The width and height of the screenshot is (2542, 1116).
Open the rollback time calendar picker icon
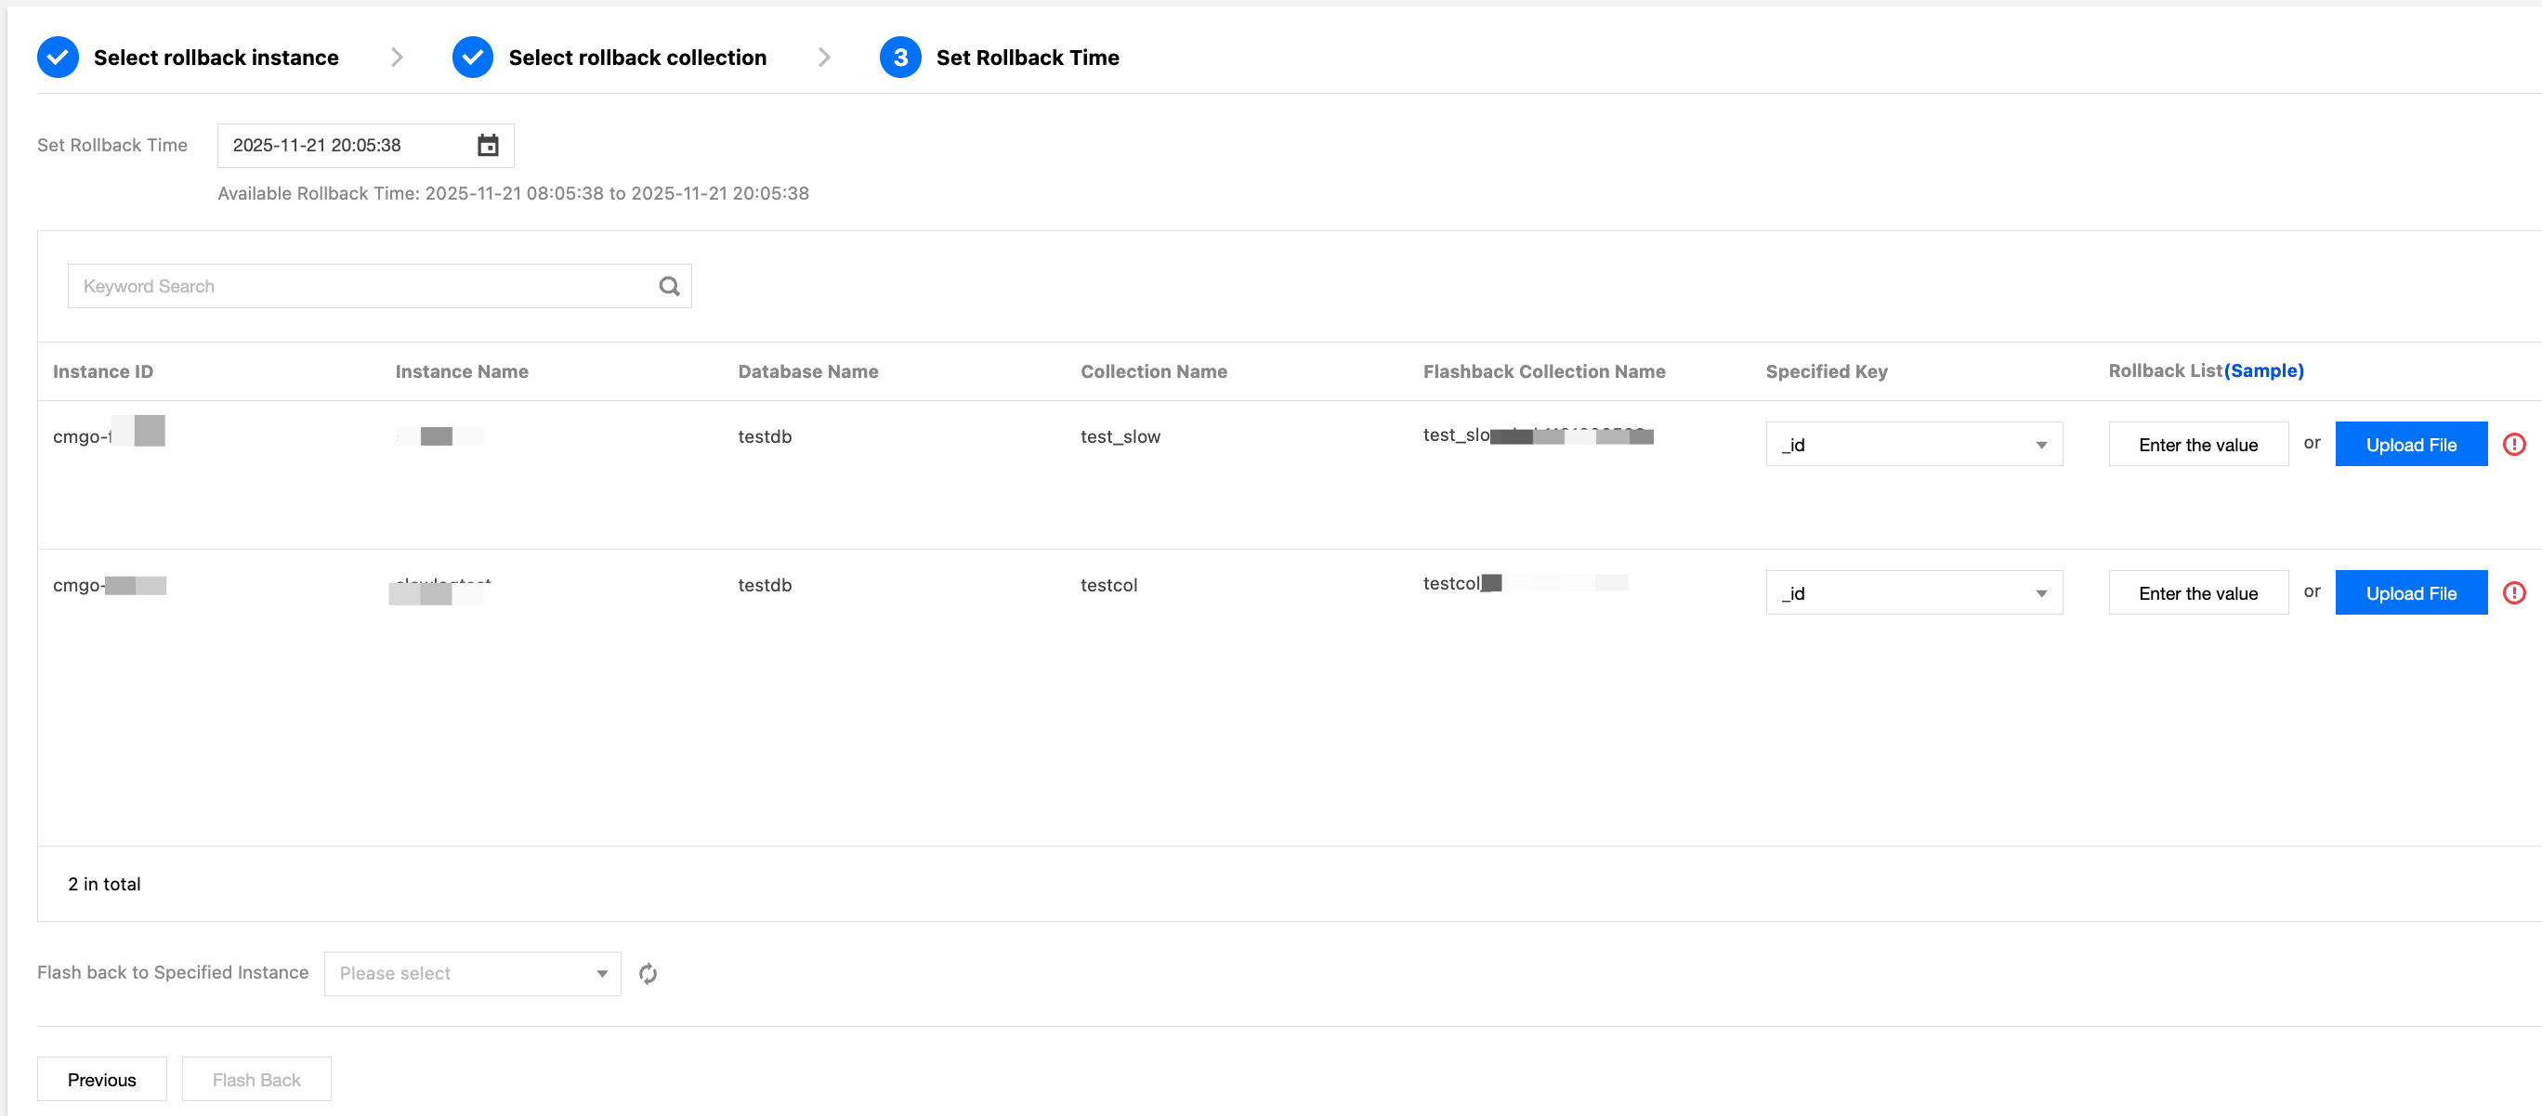[x=488, y=146]
